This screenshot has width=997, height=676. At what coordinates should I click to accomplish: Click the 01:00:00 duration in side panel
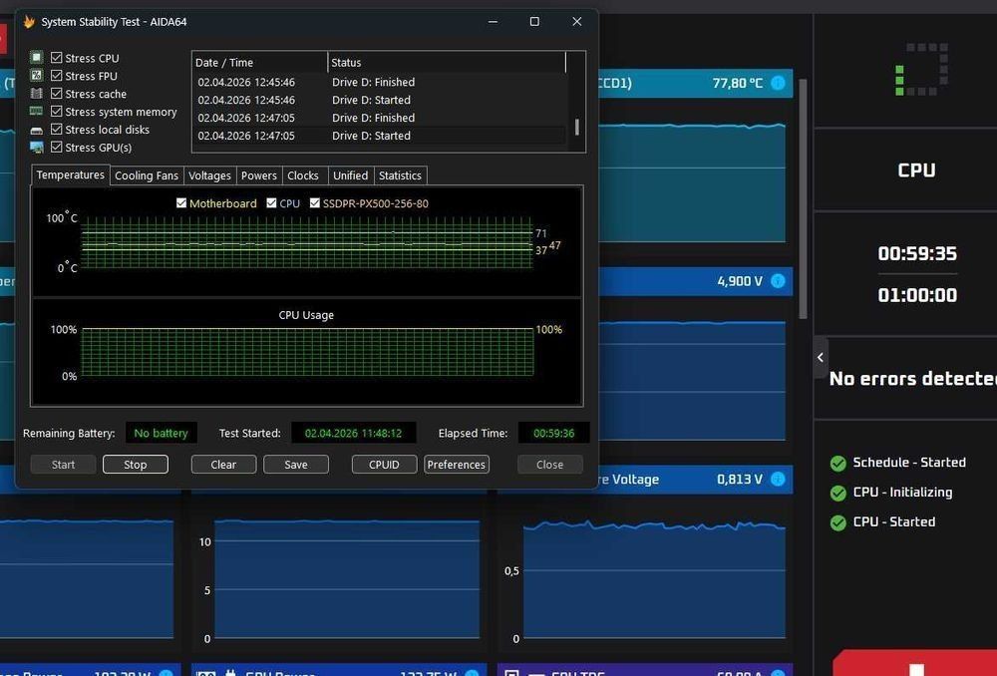click(x=917, y=295)
